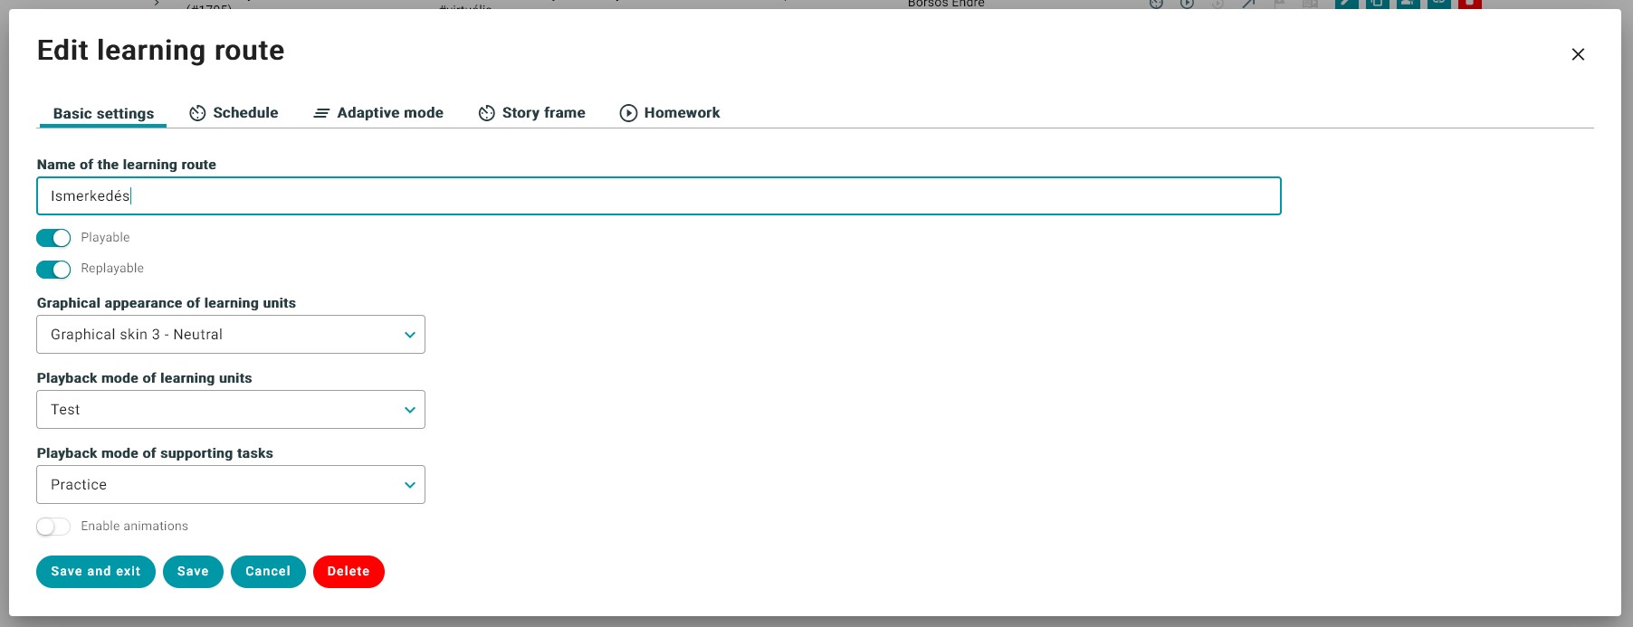Click the Homework play icon
Image resolution: width=1633 pixels, height=627 pixels.
coord(628,113)
